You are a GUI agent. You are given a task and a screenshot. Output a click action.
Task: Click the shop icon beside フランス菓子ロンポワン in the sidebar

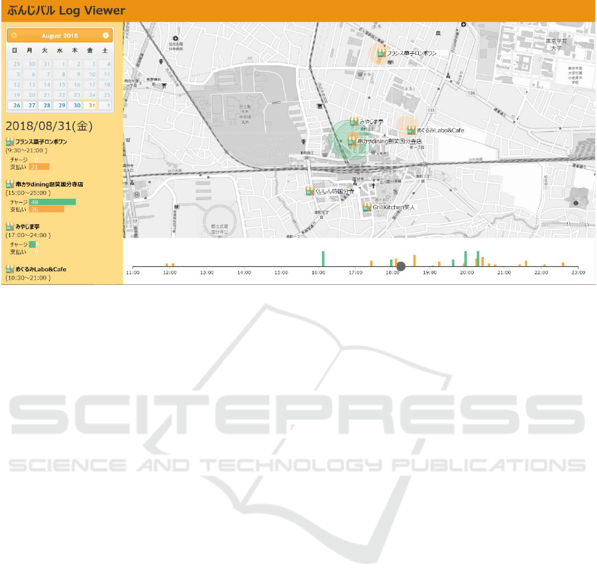click(x=9, y=142)
